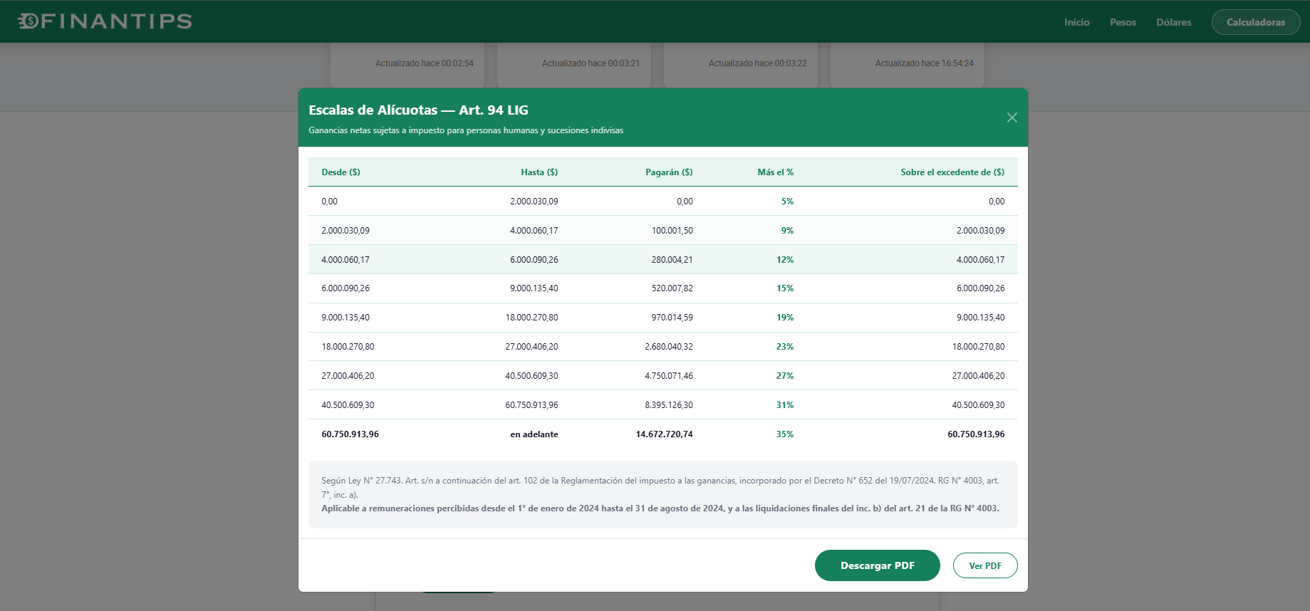Click the Calculadoras button
1310x611 pixels.
coord(1255,22)
